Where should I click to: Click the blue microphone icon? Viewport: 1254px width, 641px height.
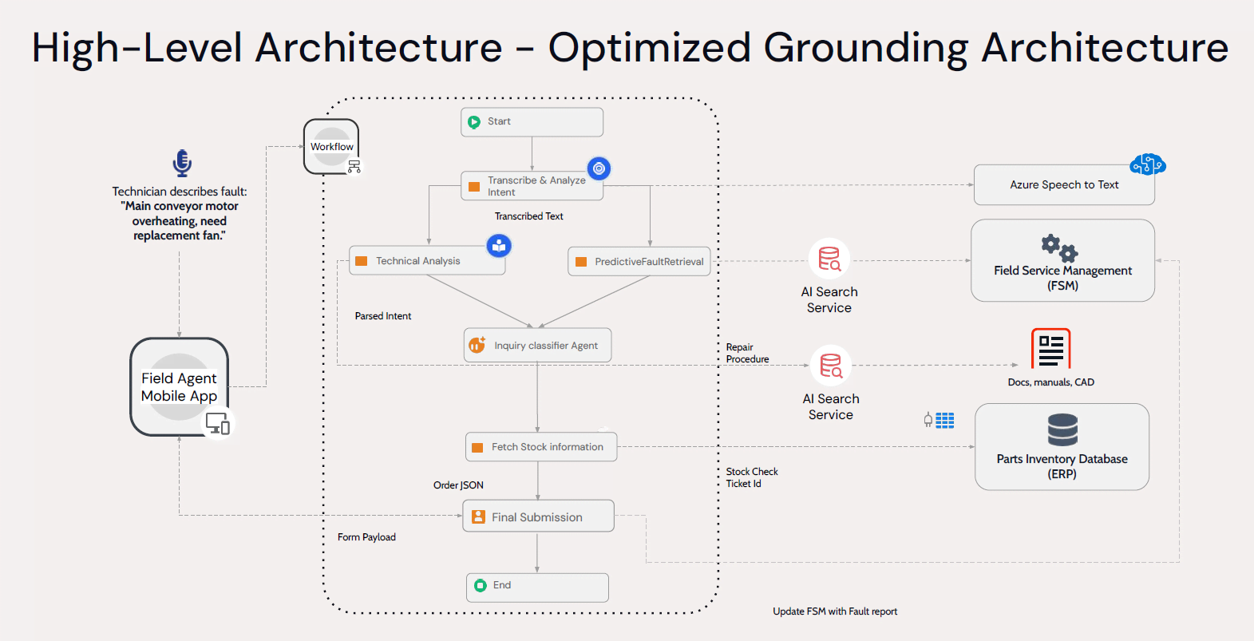click(182, 163)
